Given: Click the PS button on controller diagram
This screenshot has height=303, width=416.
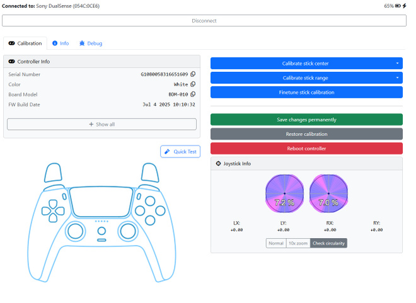Looking at the screenshot, I should click(x=101, y=231).
